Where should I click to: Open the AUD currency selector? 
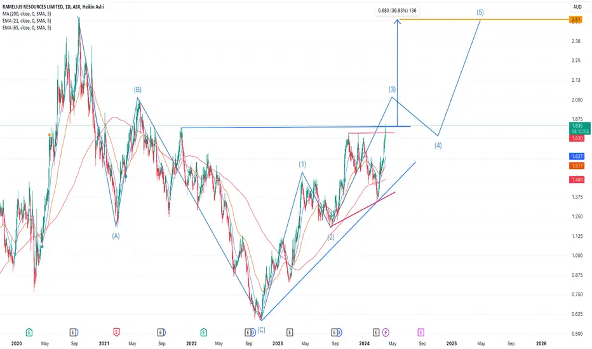[x=577, y=7]
